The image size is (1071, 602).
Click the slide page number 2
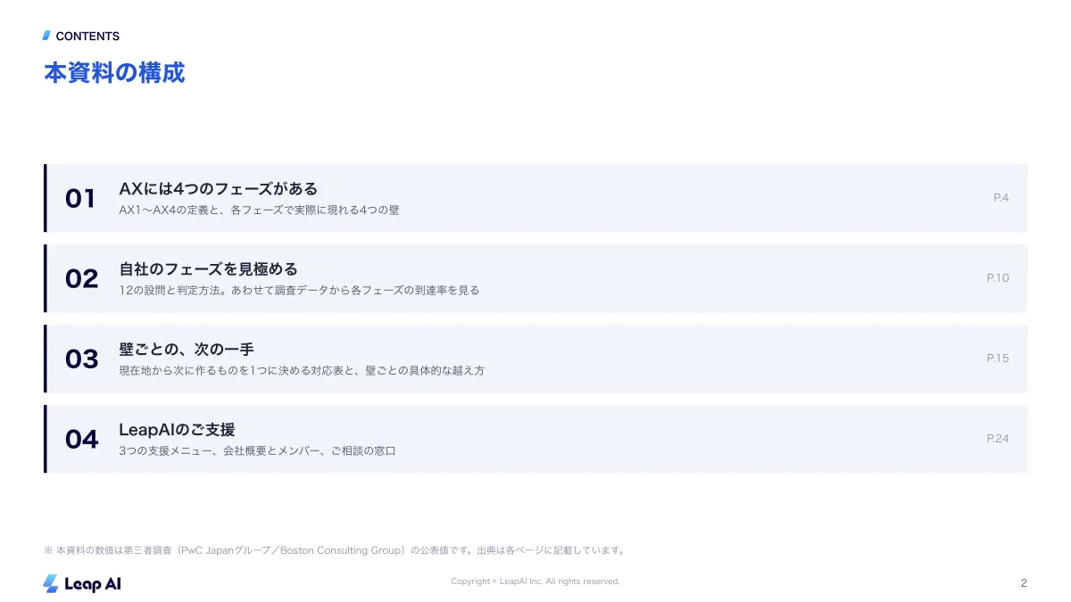click(x=1024, y=583)
